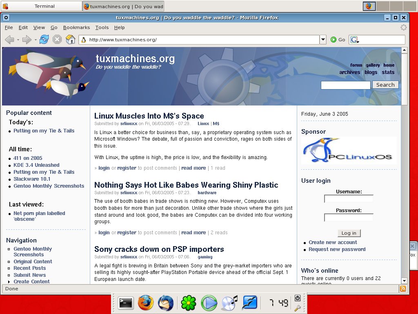
Task: Open the Home page icon
Action: pyautogui.click(x=70, y=40)
